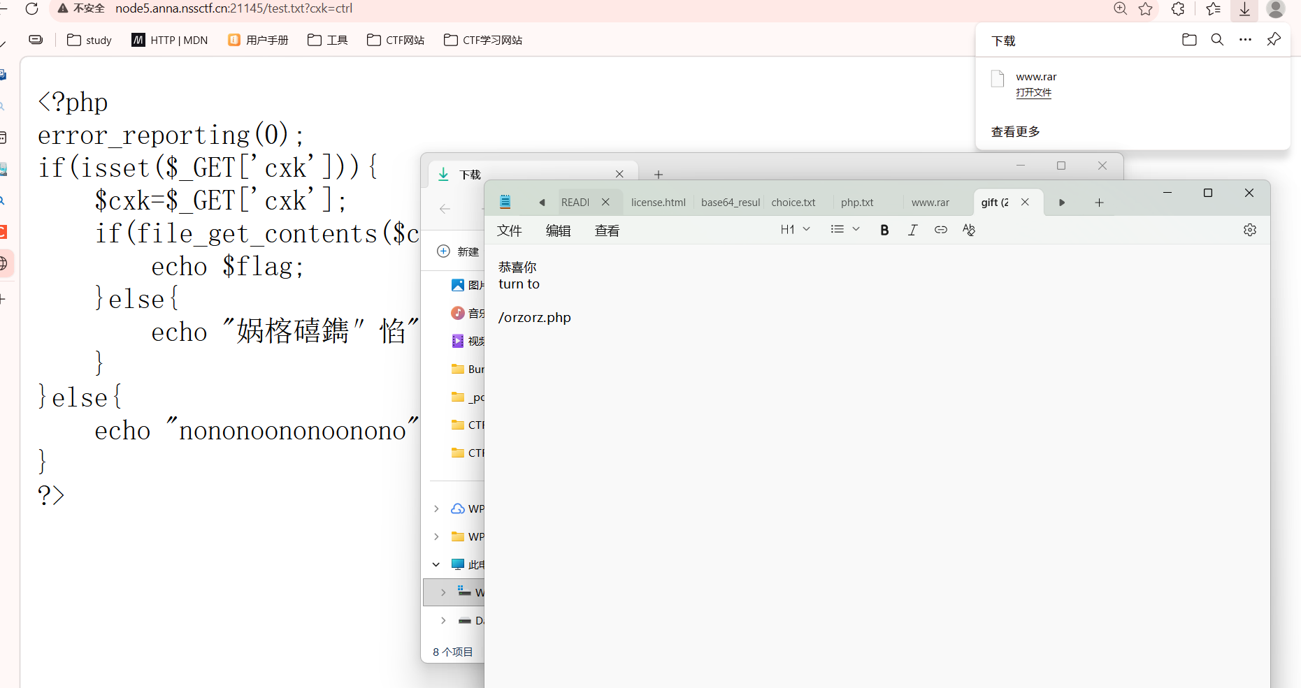
Task: Switch to the php.txt tab
Action: tap(857, 203)
